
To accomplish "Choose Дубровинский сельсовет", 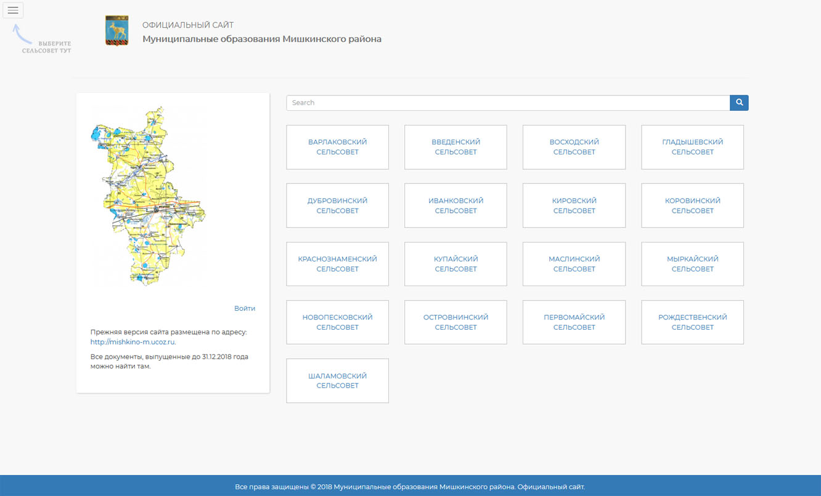I will (x=338, y=206).
